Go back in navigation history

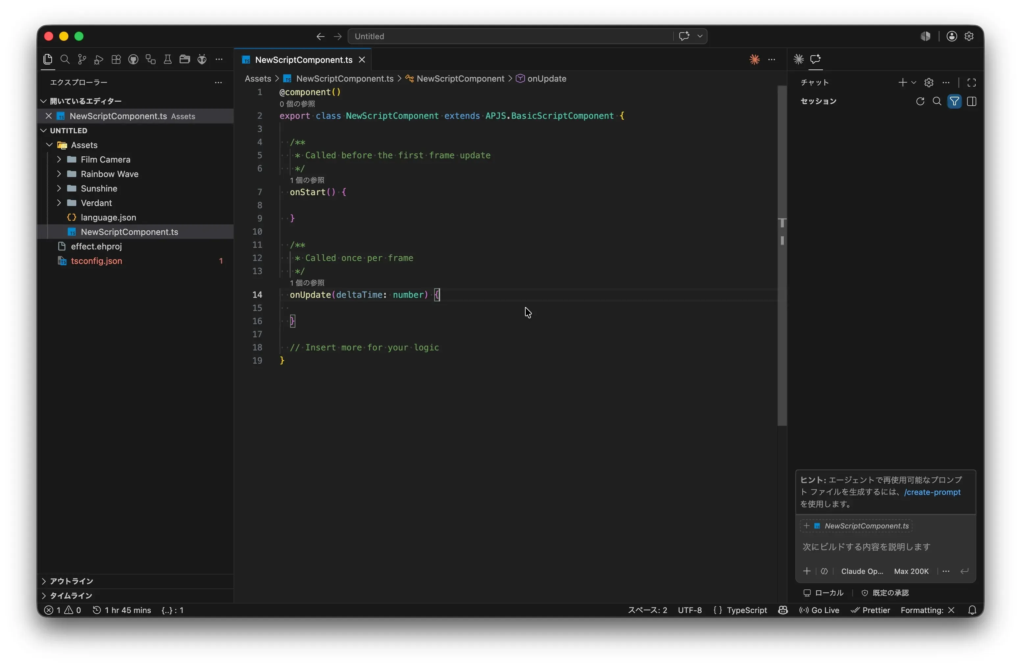click(x=320, y=37)
